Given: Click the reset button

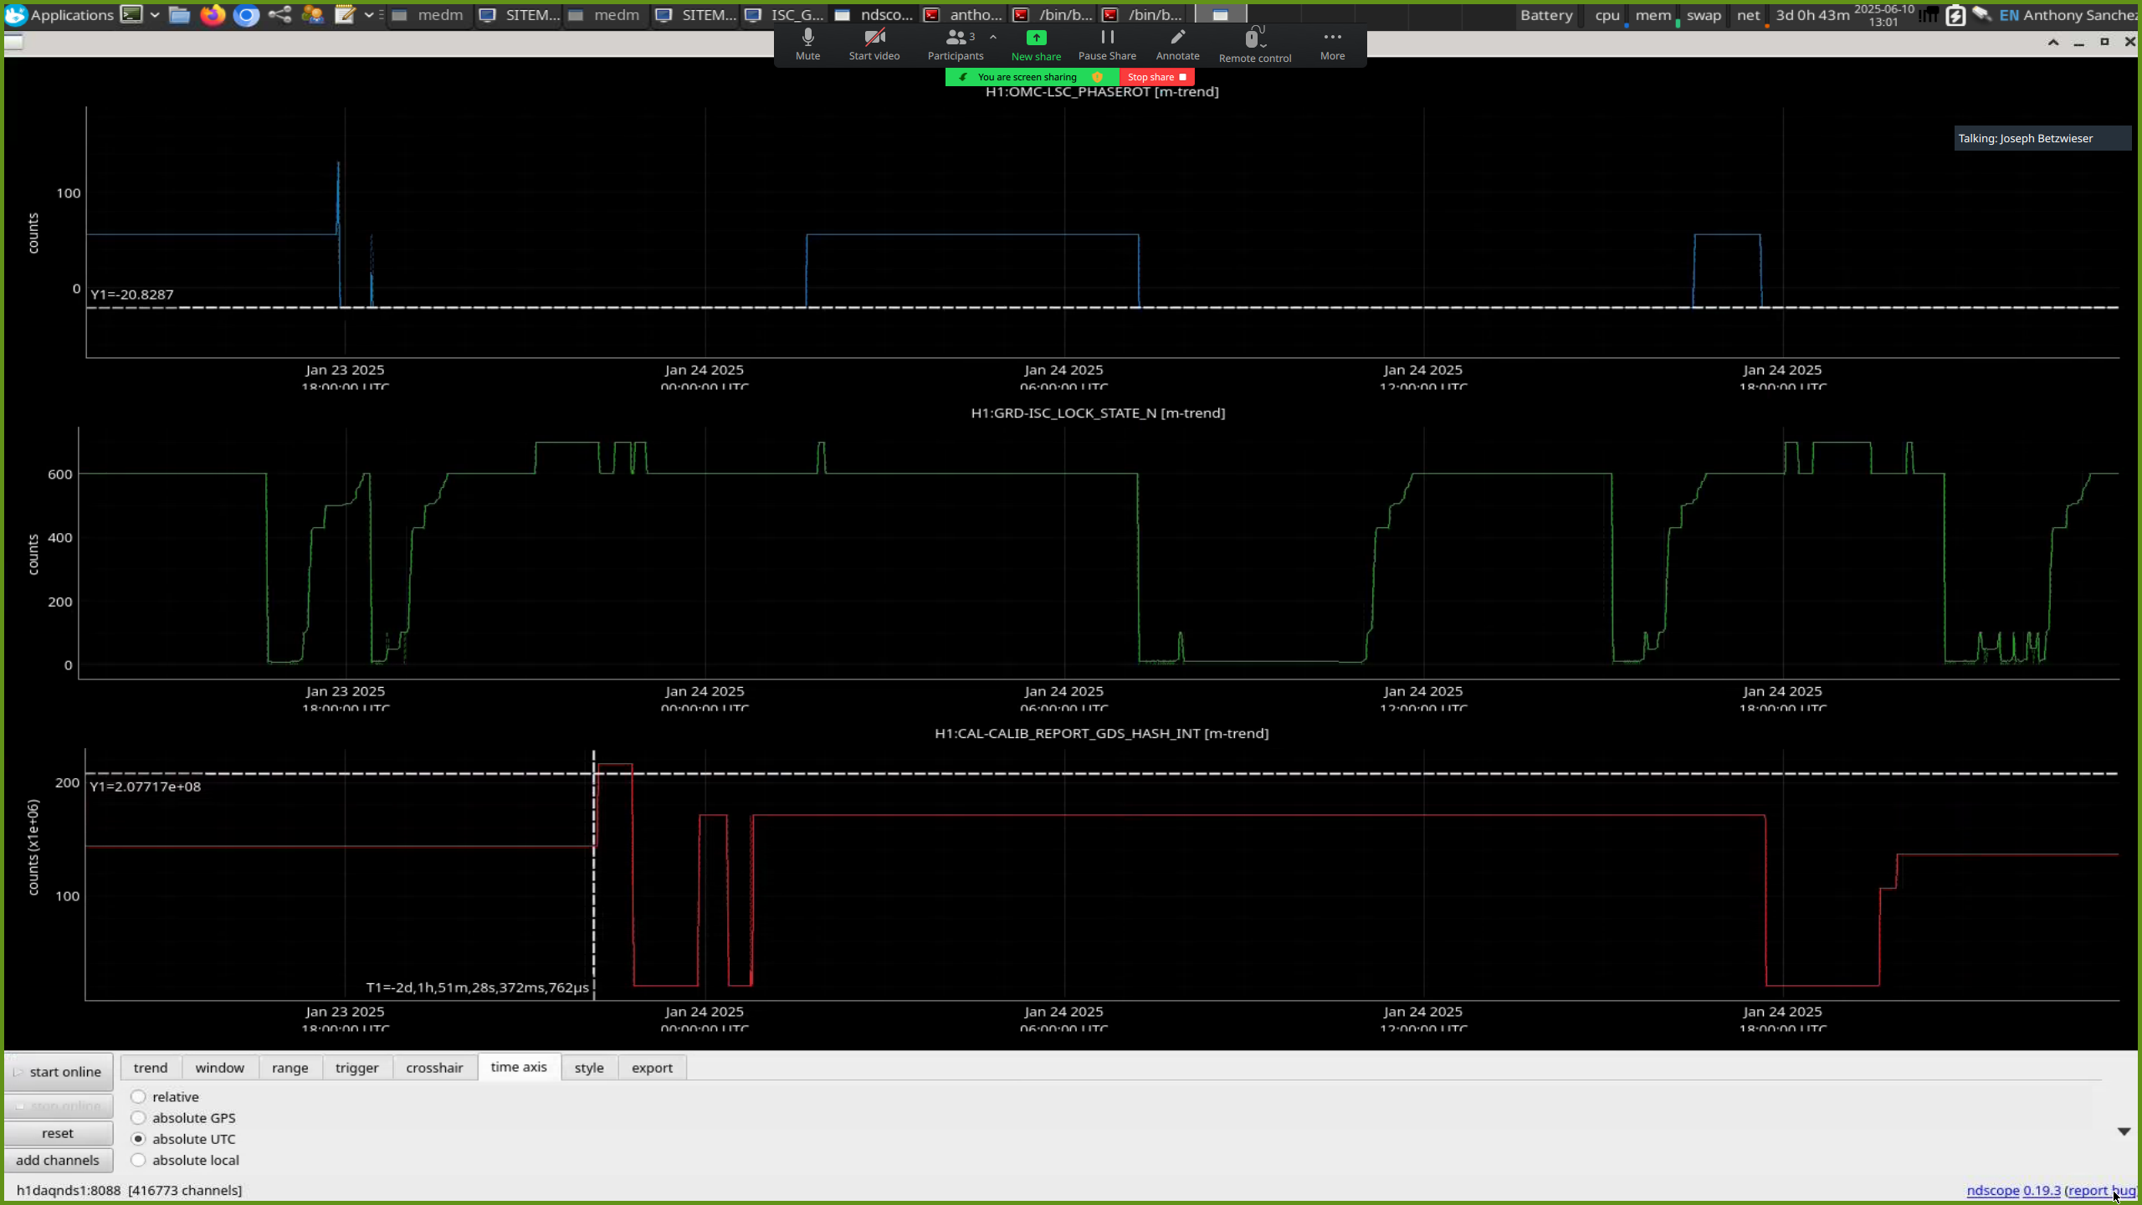Looking at the screenshot, I should coord(59,1133).
